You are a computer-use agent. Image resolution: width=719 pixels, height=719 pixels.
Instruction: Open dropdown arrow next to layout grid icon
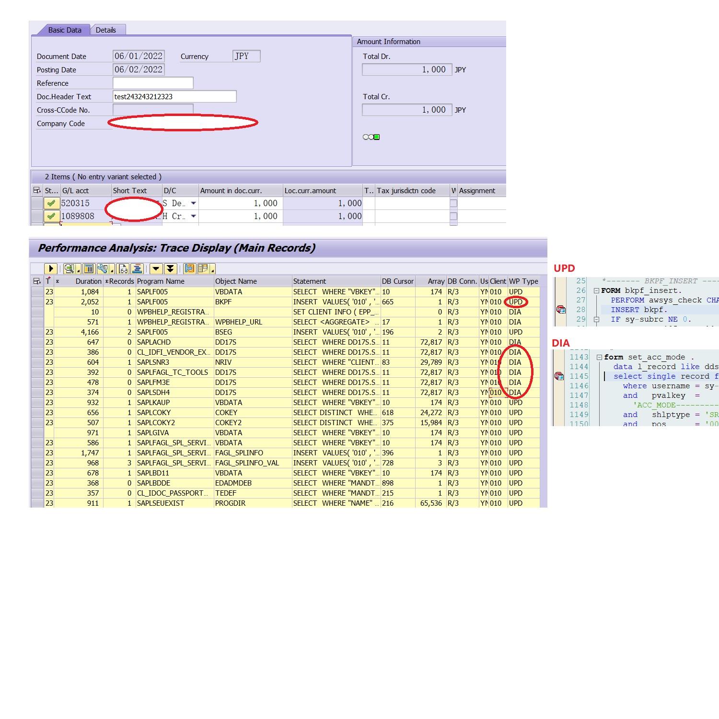point(212,270)
